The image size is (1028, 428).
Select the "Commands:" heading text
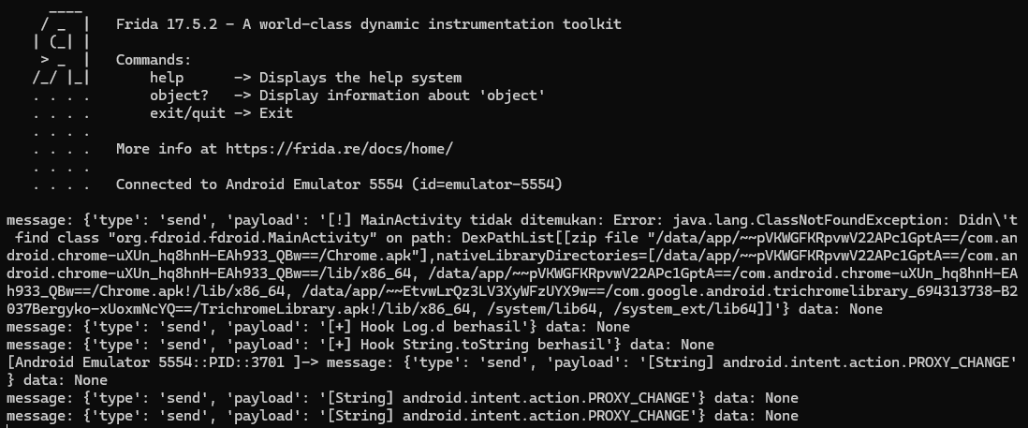coord(154,60)
